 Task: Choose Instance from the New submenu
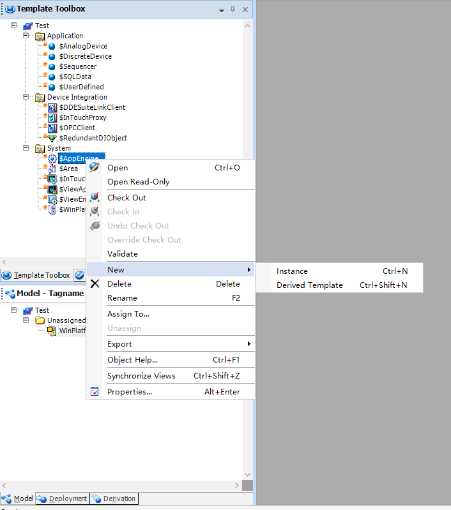click(292, 271)
